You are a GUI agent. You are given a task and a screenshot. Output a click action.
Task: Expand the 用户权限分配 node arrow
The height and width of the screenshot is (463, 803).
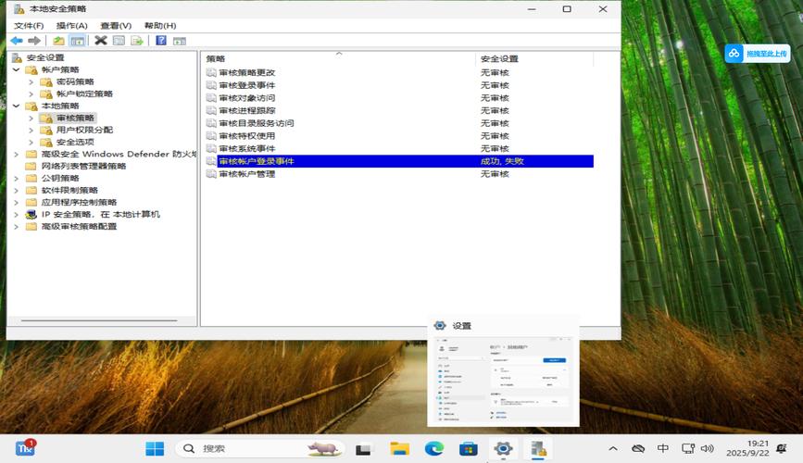point(31,130)
